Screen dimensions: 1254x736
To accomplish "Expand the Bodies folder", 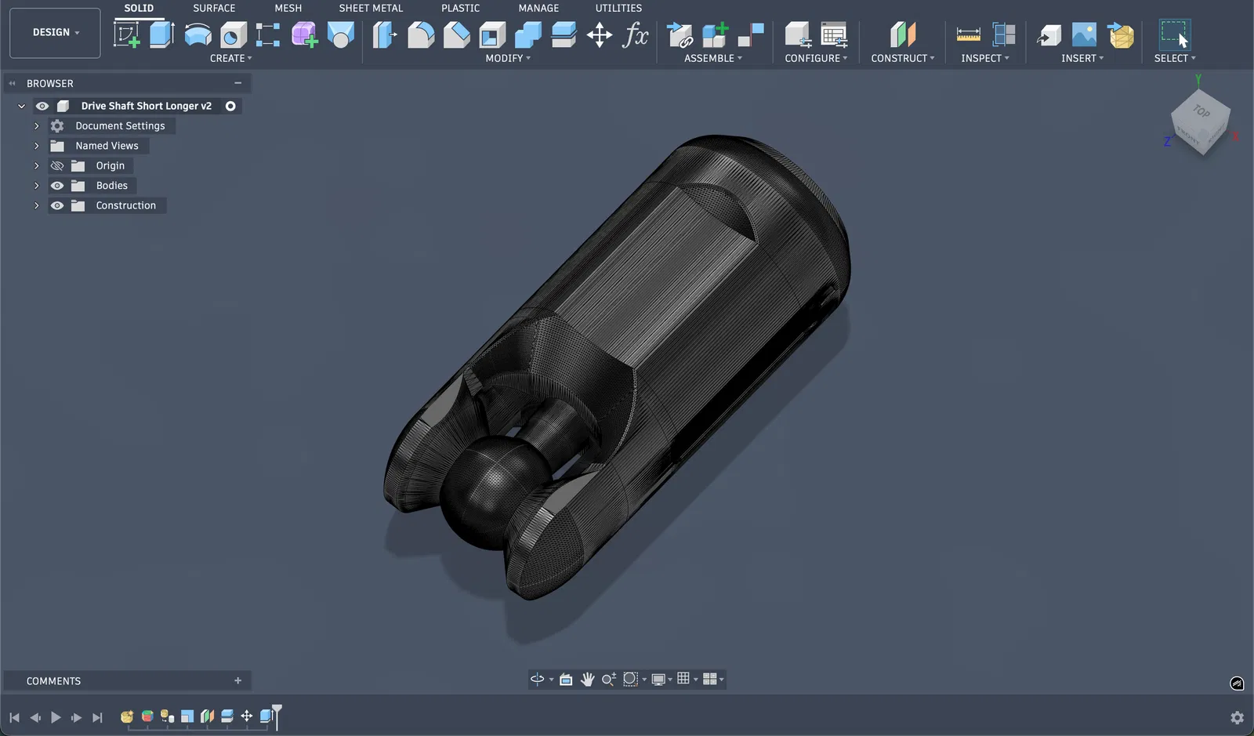I will pos(36,186).
